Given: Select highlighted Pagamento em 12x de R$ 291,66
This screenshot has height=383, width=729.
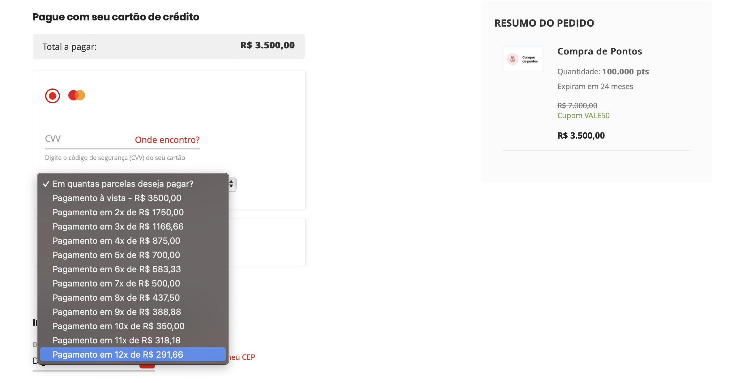Looking at the screenshot, I should click(133, 355).
